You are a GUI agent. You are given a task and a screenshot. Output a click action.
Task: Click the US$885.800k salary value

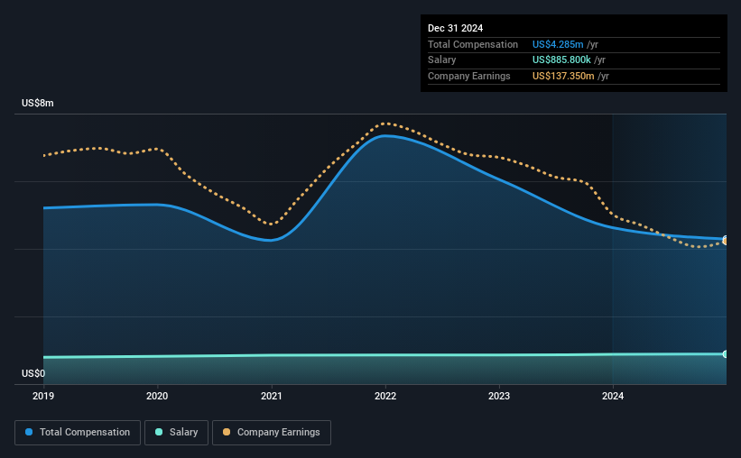(561, 60)
